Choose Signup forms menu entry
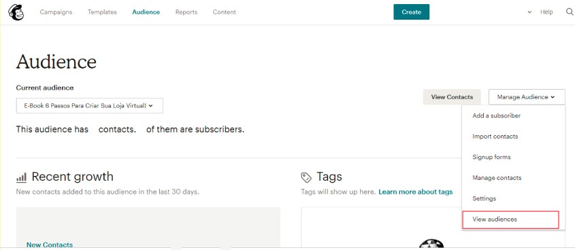The image size is (575, 250). click(x=491, y=157)
